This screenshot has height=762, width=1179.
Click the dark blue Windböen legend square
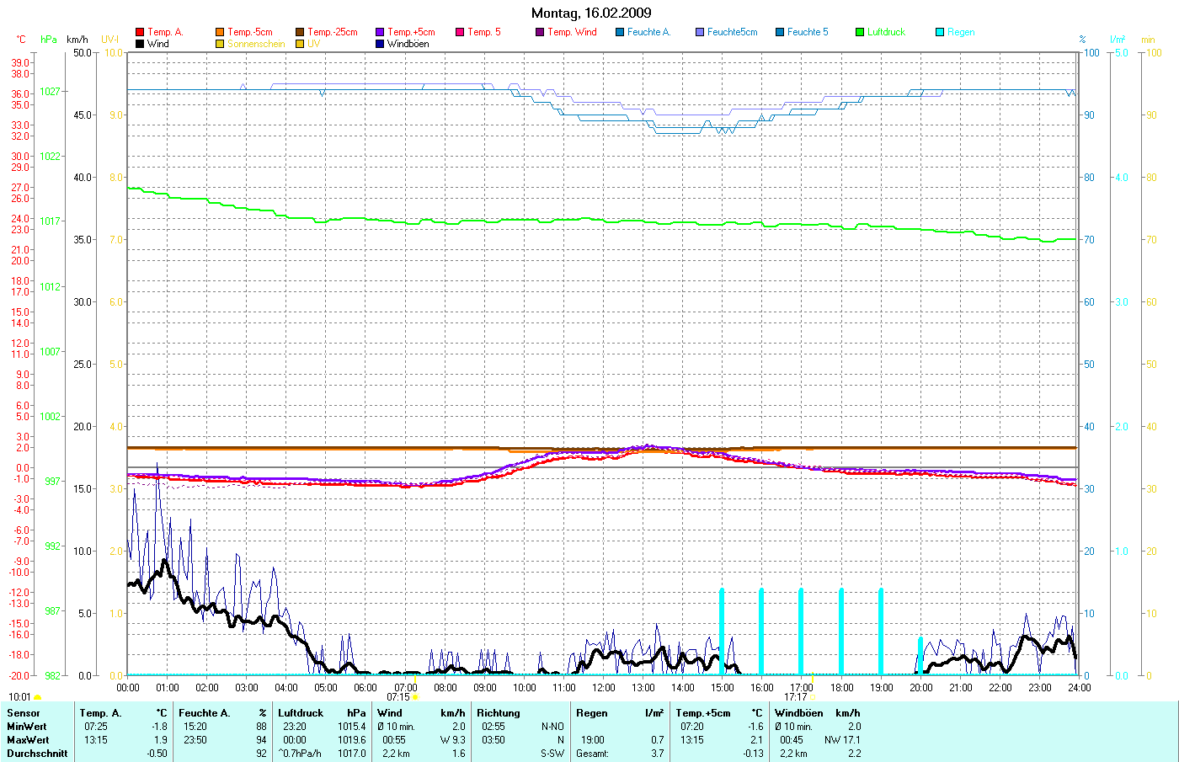380,44
